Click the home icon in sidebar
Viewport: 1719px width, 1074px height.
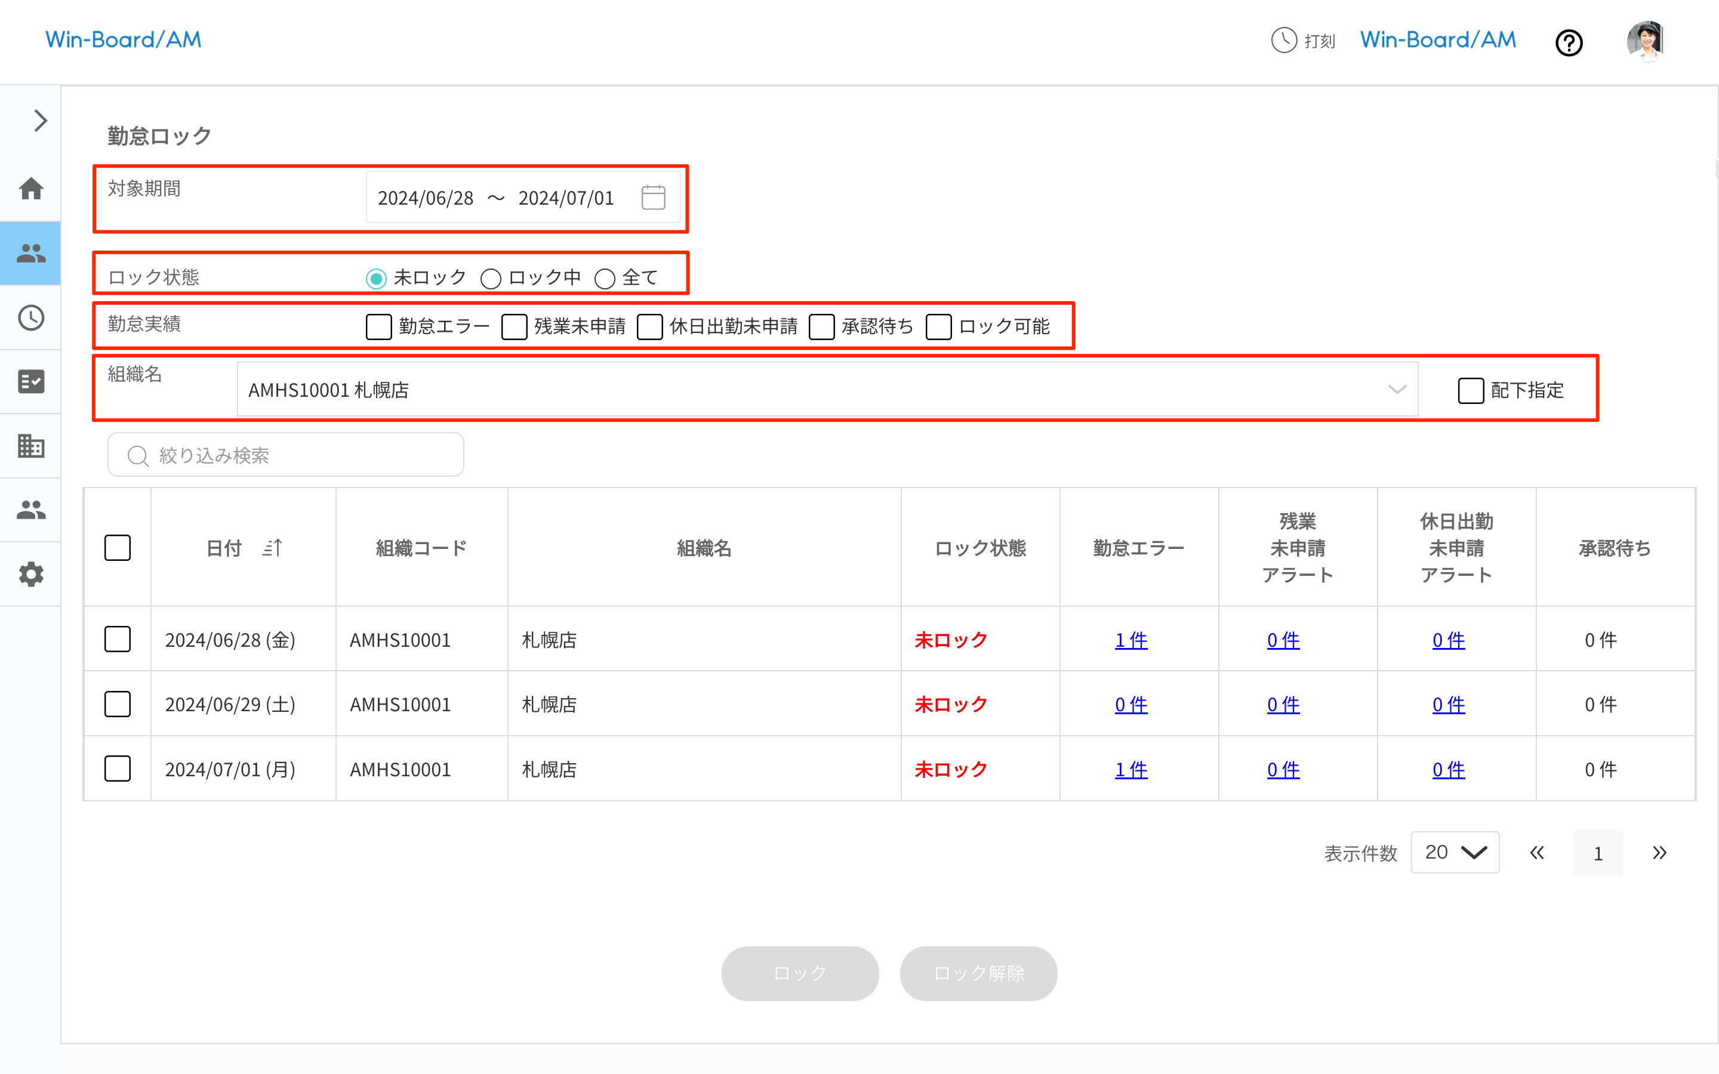[x=31, y=189]
